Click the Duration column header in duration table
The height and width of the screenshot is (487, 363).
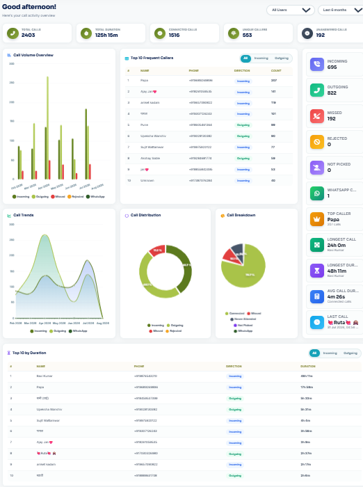pyautogui.click(x=308, y=367)
